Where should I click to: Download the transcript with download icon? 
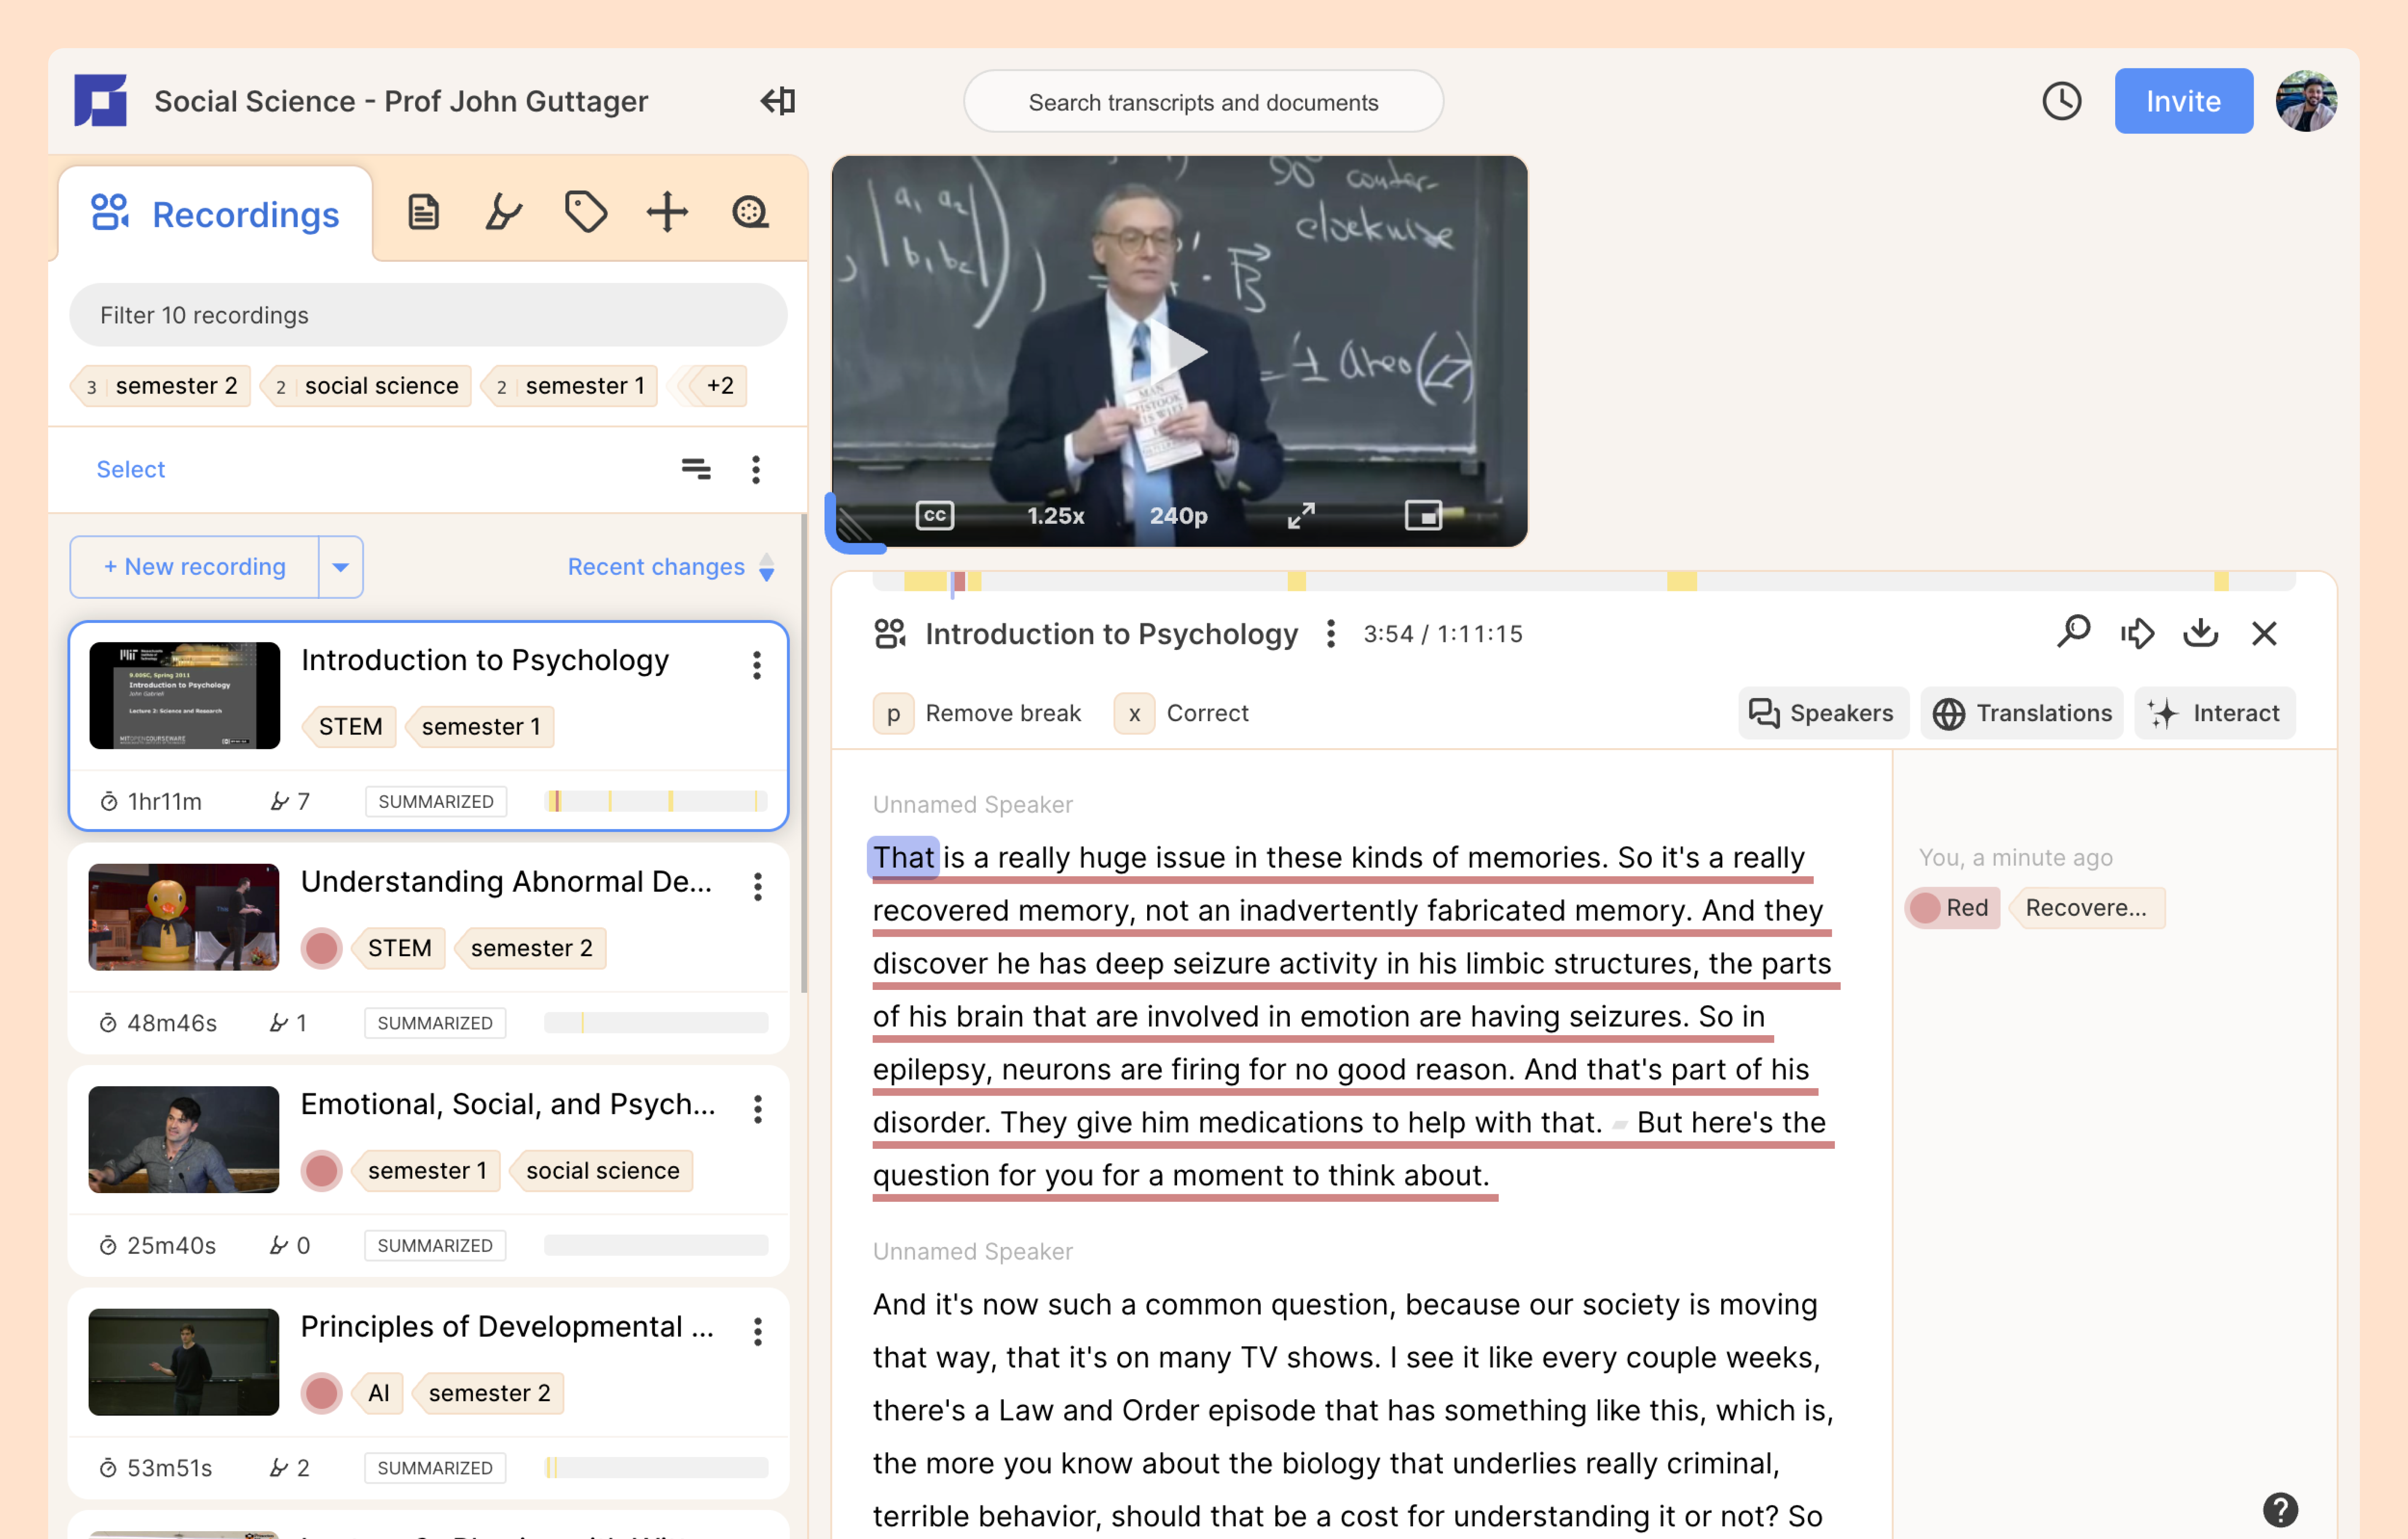click(x=2201, y=633)
